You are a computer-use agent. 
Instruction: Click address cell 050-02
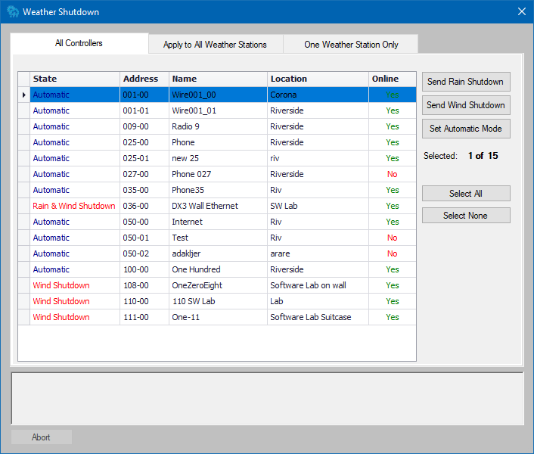click(144, 253)
